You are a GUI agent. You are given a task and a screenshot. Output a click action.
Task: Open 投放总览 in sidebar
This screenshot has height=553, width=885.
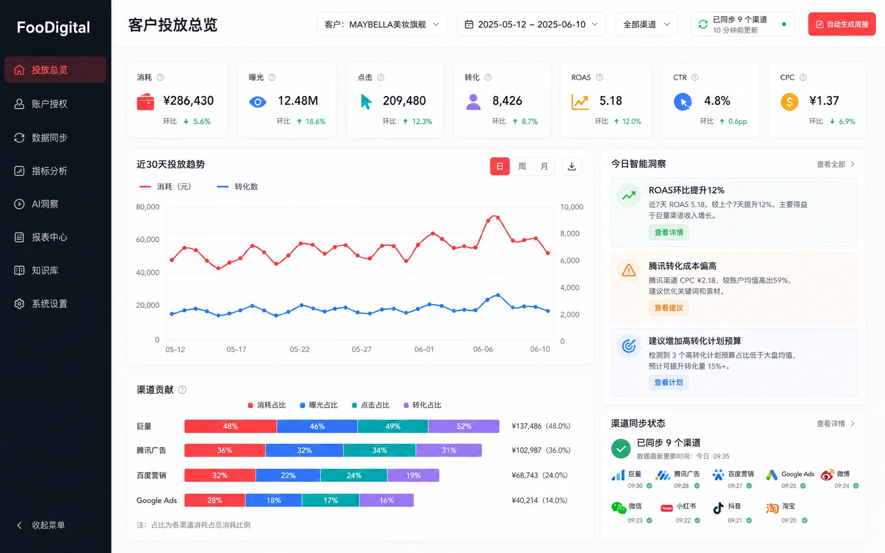click(55, 70)
